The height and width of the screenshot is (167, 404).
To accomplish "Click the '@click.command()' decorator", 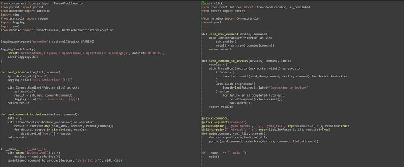I will [216, 118].
